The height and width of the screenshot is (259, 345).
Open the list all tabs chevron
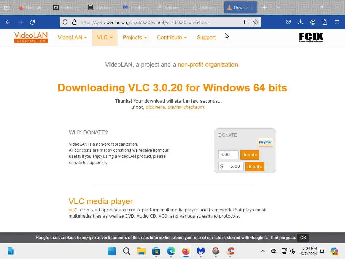point(278,7)
